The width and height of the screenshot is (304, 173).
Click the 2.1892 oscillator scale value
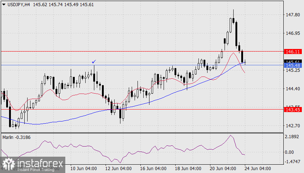(292, 137)
